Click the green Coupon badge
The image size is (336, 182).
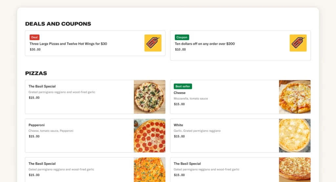(x=182, y=37)
